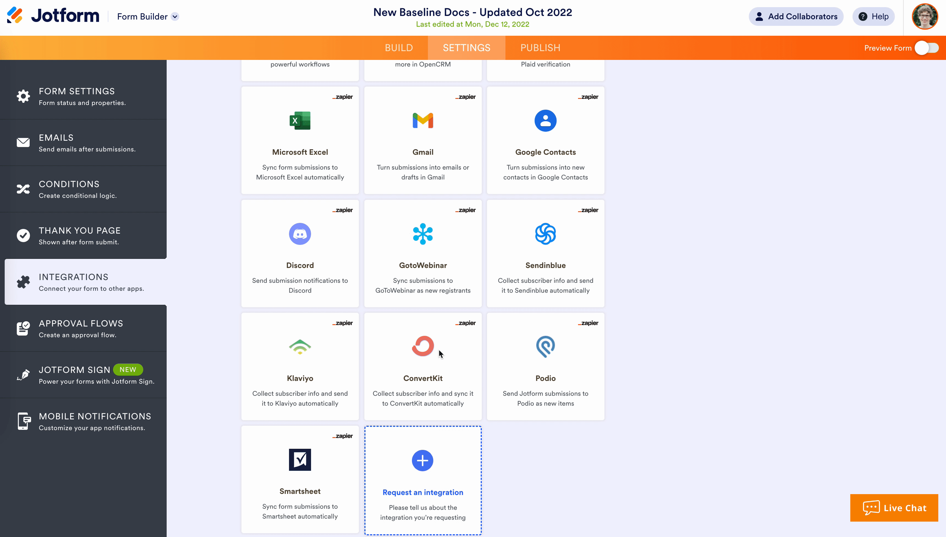The height and width of the screenshot is (537, 946).
Task: Click the form title New Baseline Docs
Action: click(473, 12)
